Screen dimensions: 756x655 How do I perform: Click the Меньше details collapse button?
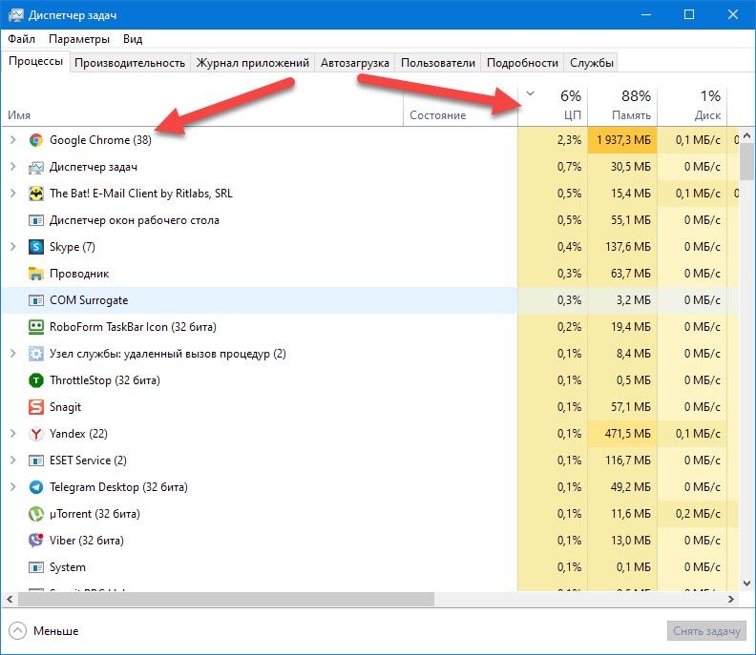44,631
